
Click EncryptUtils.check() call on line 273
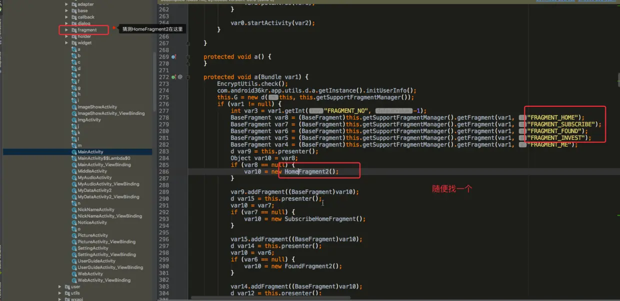click(252, 84)
